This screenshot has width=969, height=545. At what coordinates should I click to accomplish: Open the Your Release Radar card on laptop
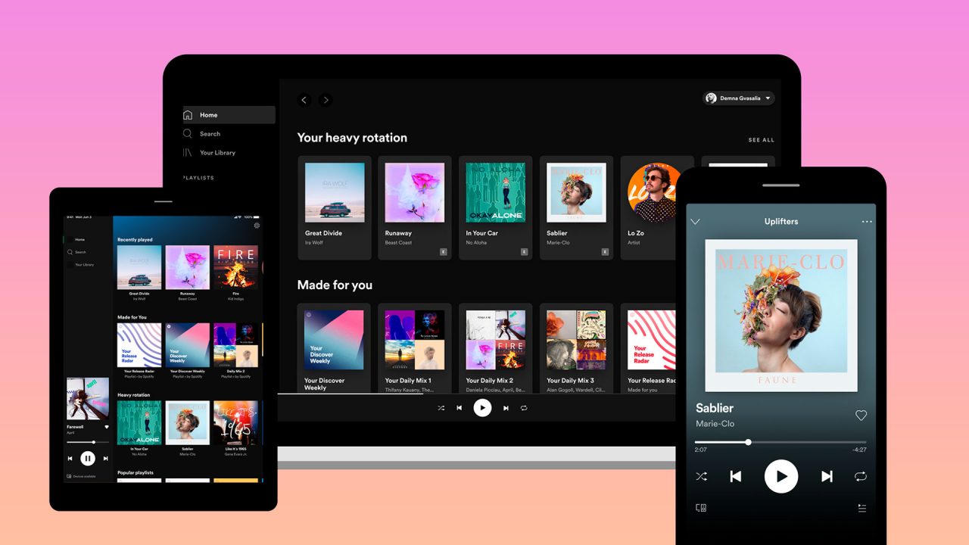[x=649, y=348]
